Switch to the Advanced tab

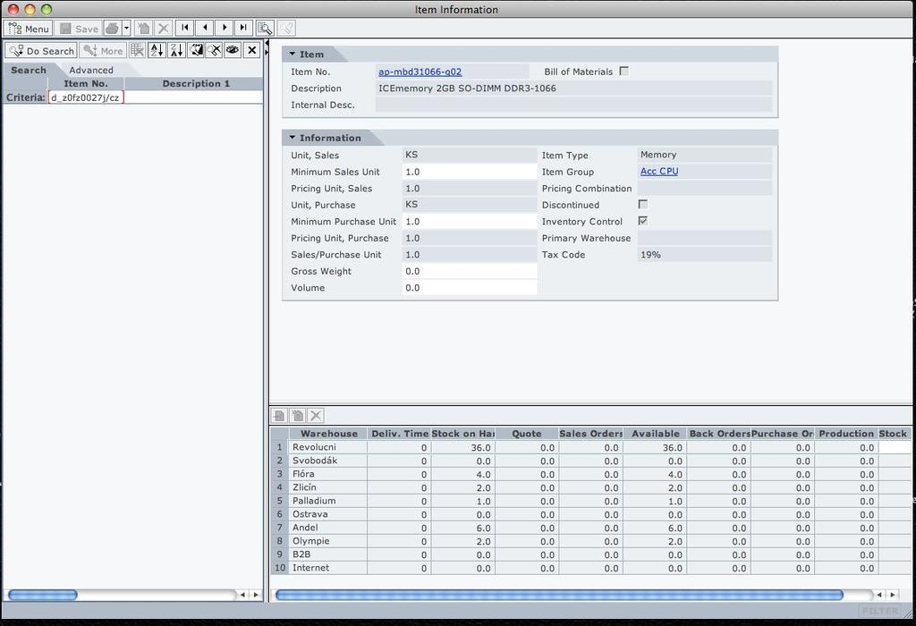point(91,70)
